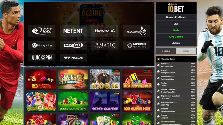Launch the Wings of Riches slot

[x=41, y=101]
